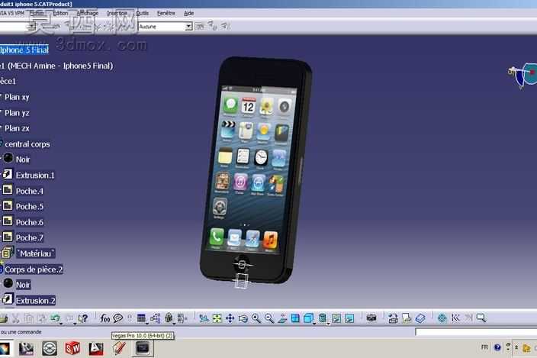Screen dimensions: 537x358
Task: Open the Formula f(x) tool
Action: (x=105, y=318)
